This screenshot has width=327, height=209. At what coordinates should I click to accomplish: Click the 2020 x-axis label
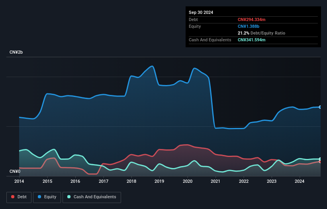188,181
